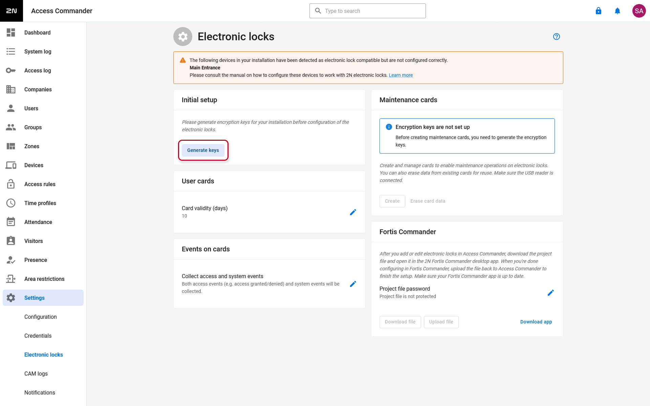Click the Zones layout icon

[x=11, y=146]
